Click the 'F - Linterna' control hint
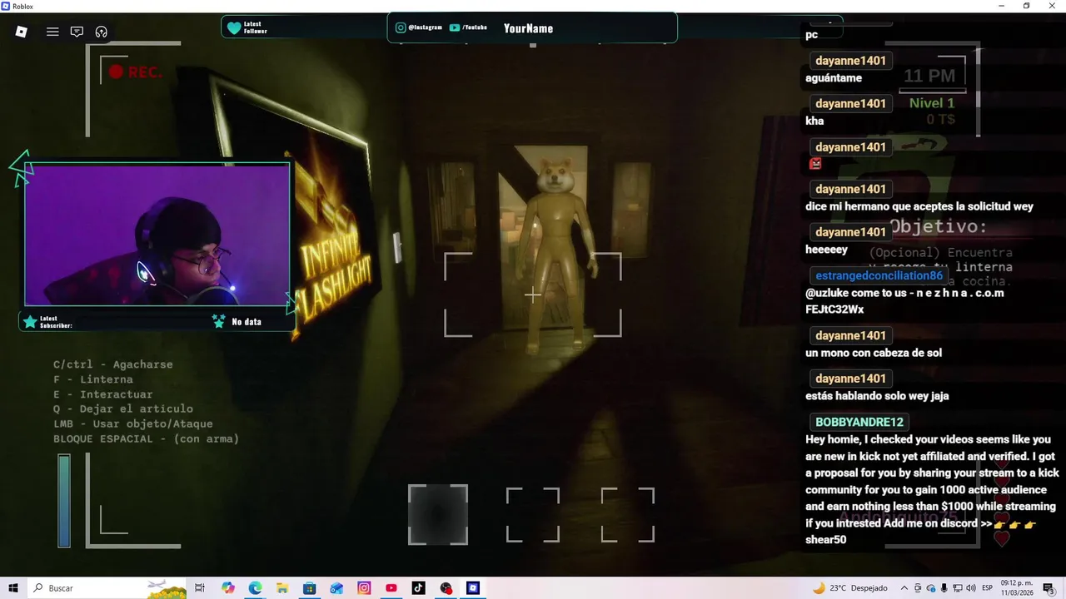This screenshot has width=1066, height=599. click(93, 379)
